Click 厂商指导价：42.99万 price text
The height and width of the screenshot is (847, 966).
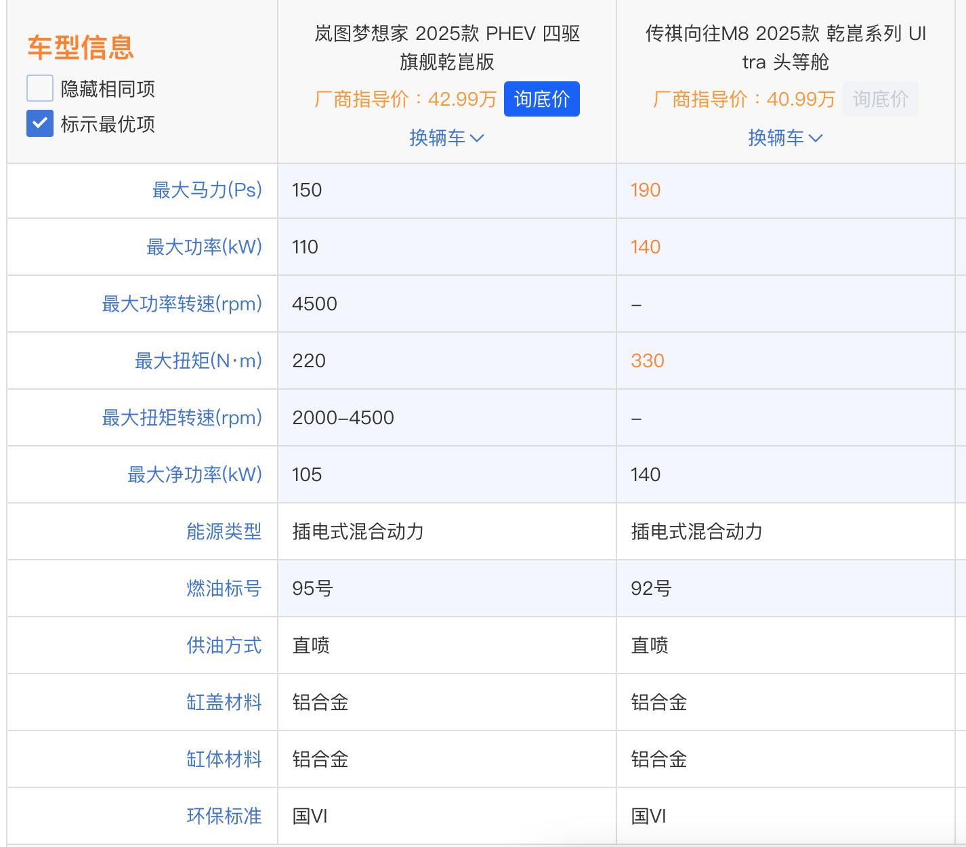click(405, 99)
